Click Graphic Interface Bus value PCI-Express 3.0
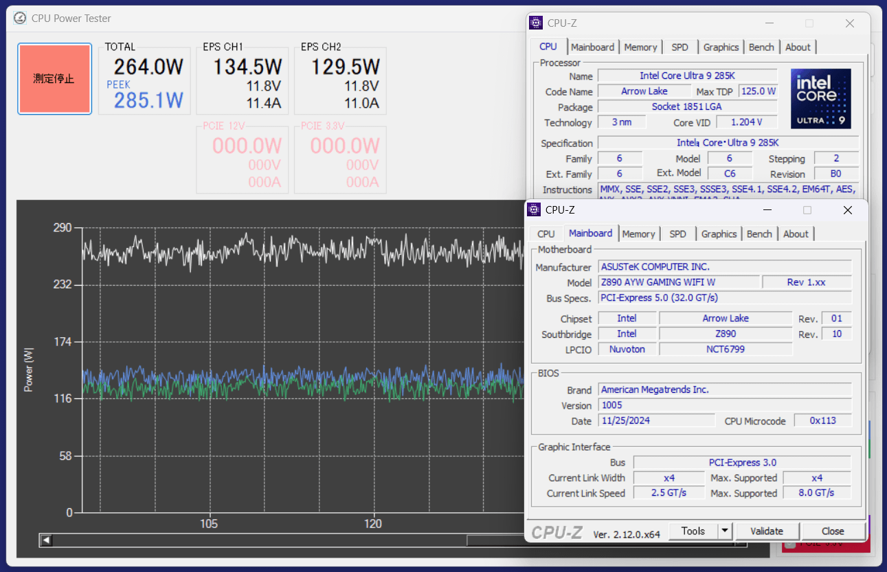The height and width of the screenshot is (572, 887). click(742, 462)
